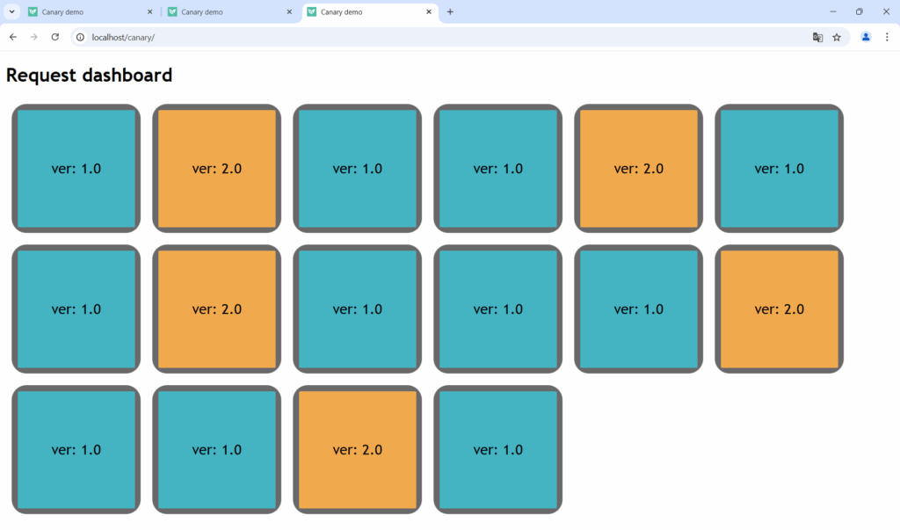Open a new tab with plus button
Screen dimensions: 900x530
(x=450, y=12)
